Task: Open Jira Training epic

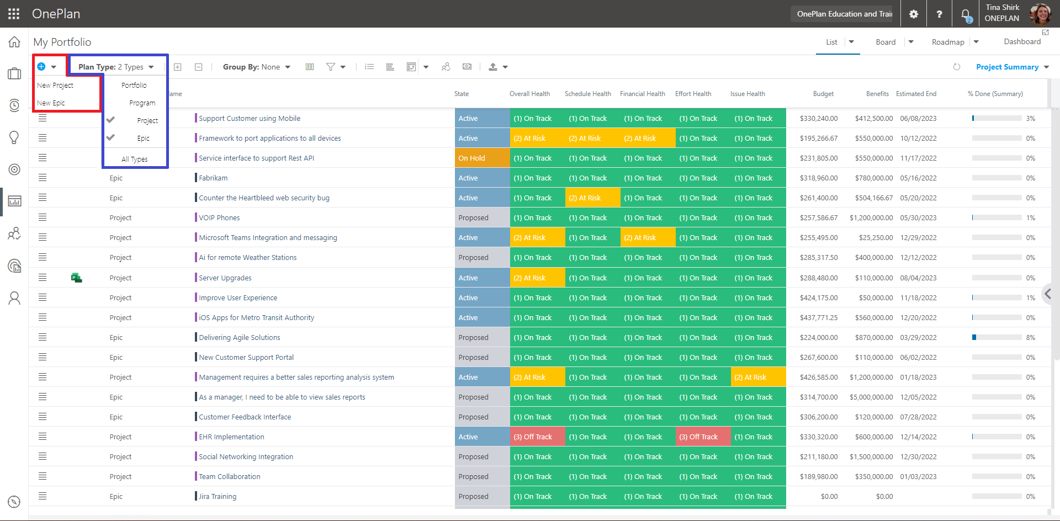Action: (x=218, y=496)
